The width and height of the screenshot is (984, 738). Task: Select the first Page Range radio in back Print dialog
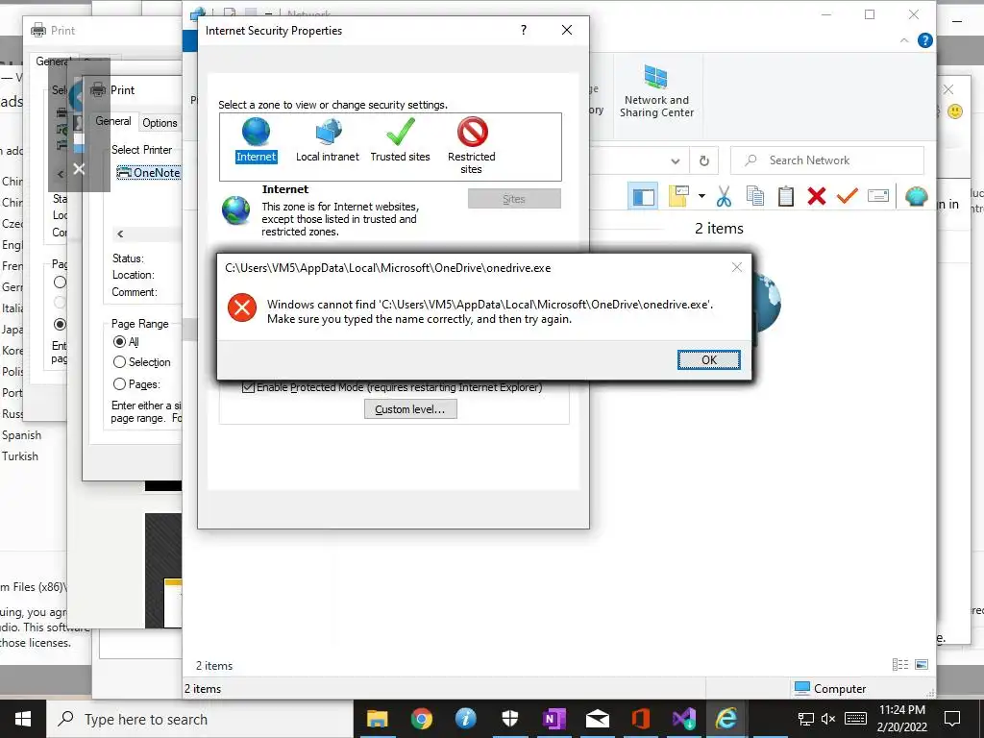60,282
